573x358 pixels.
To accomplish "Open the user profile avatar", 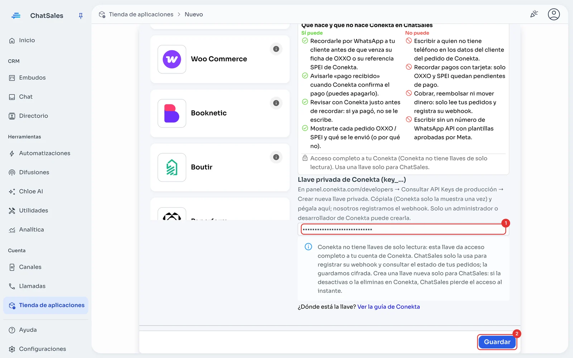I will pos(554,14).
